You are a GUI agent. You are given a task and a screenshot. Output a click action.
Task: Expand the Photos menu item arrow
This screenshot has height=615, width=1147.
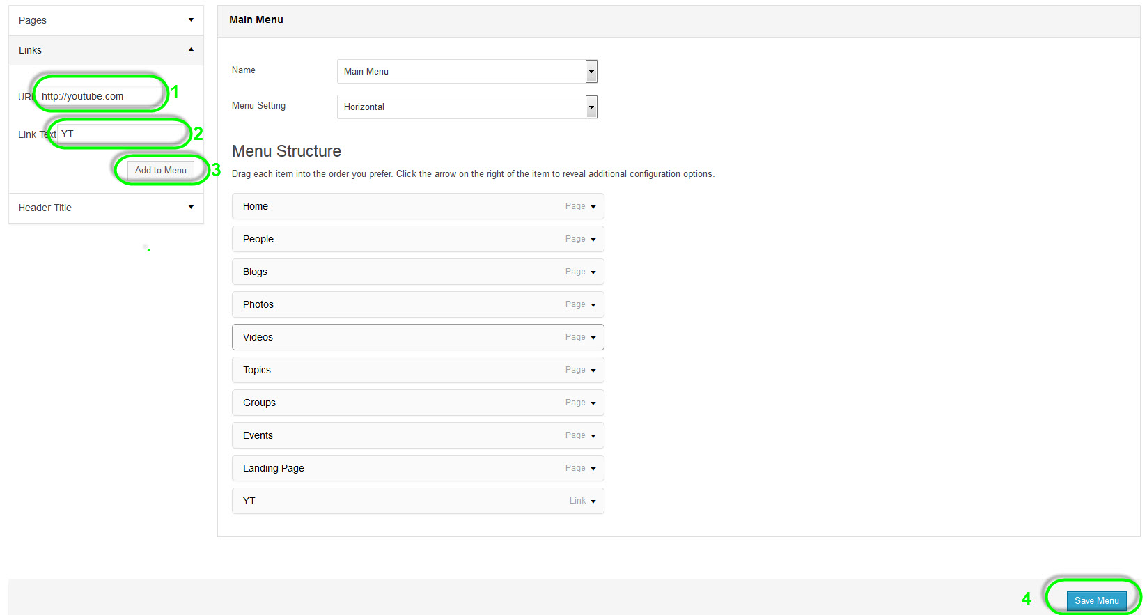pyautogui.click(x=593, y=305)
